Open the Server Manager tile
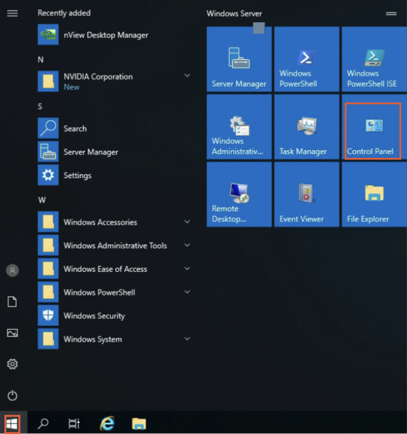The image size is (407, 434). (x=239, y=59)
